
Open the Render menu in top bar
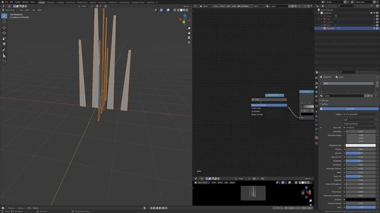[x=18, y=2]
